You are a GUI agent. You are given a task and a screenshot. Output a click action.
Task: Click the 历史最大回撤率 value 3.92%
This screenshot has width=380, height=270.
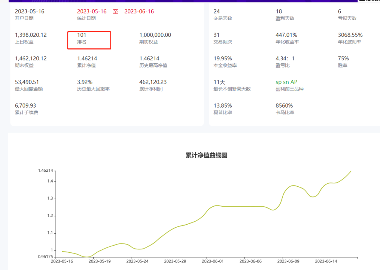pyautogui.click(x=85, y=82)
